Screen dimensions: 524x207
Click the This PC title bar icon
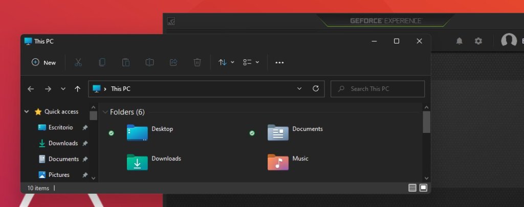coord(28,41)
